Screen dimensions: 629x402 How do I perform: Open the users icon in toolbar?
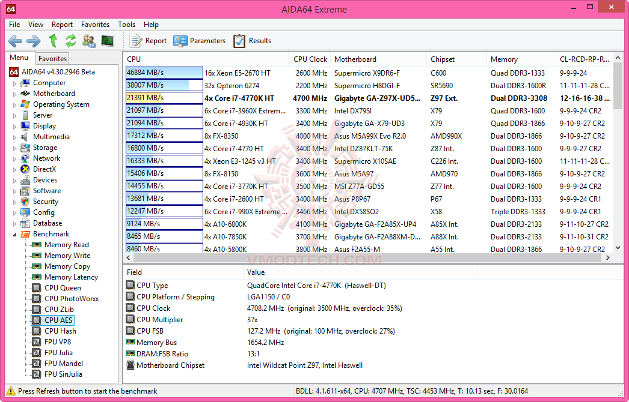pos(89,40)
